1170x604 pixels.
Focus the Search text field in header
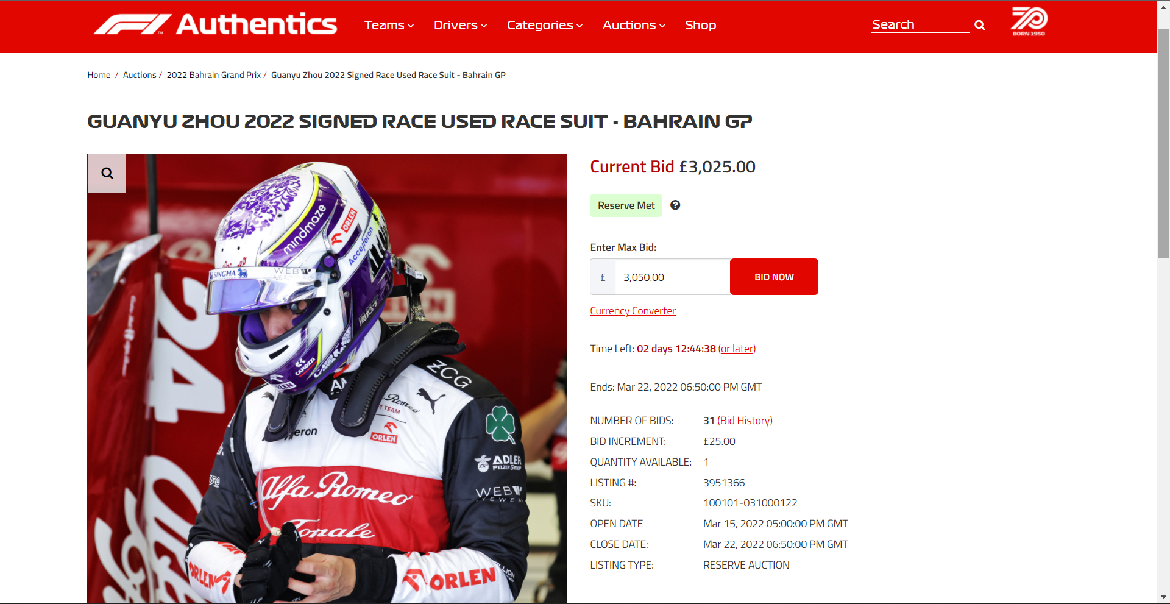pos(920,25)
